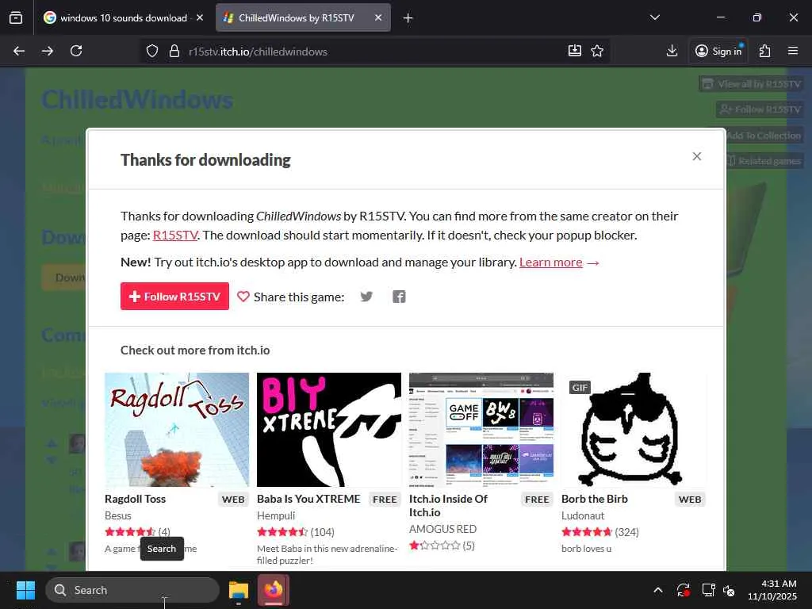The height and width of the screenshot is (609, 812).
Task: Close the ChilledWindows by R15STV tab
Action: tap(378, 17)
